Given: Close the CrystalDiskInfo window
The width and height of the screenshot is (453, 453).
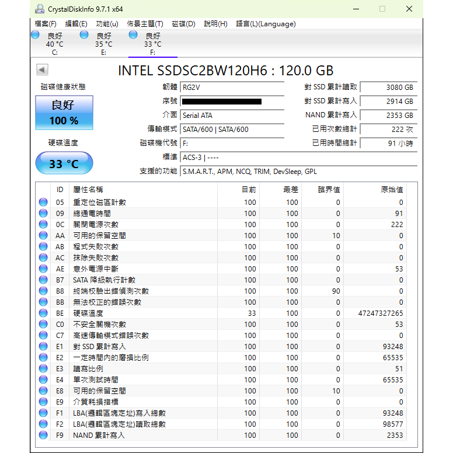Looking at the screenshot, I should point(409,9).
